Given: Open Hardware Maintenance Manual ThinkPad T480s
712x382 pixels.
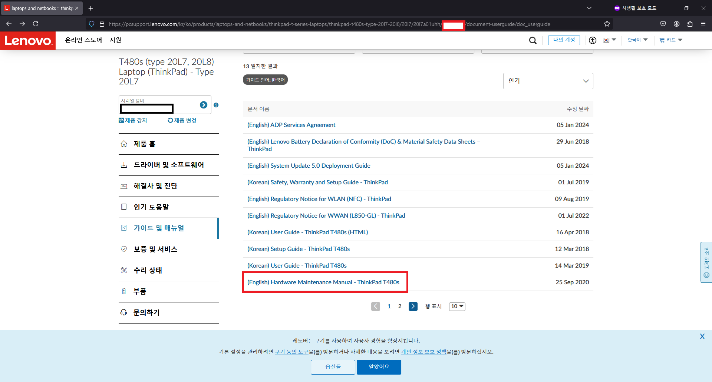Looking at the screenshot, I should [x=323, y=282].
